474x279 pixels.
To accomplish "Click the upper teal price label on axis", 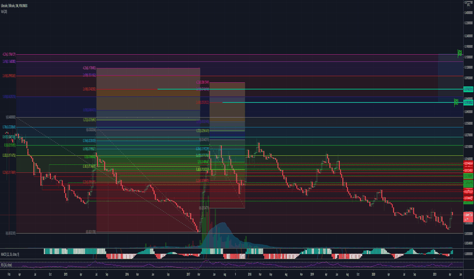I will coord(468,89).
